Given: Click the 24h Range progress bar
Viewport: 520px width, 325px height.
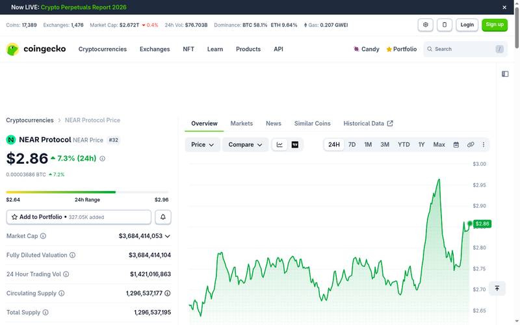Looking at the screenshot, I should [87, 192].
